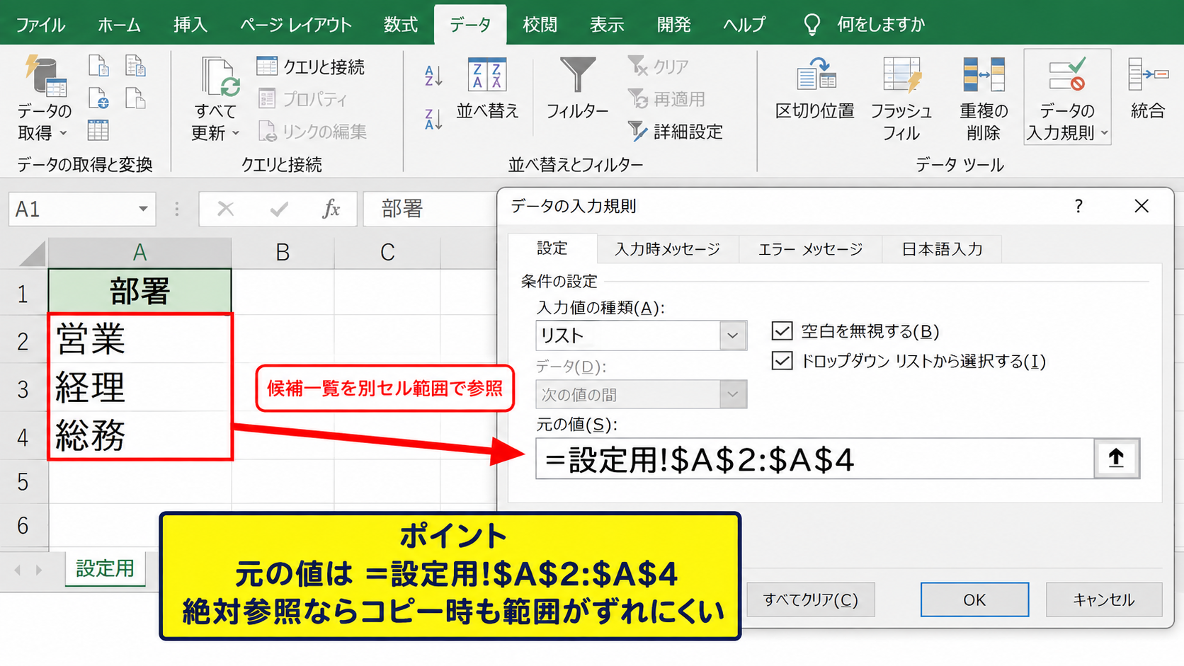The height and width of the screenshot is (666, 1184).
Task: Select the column B header
Action: coord(283,252)
